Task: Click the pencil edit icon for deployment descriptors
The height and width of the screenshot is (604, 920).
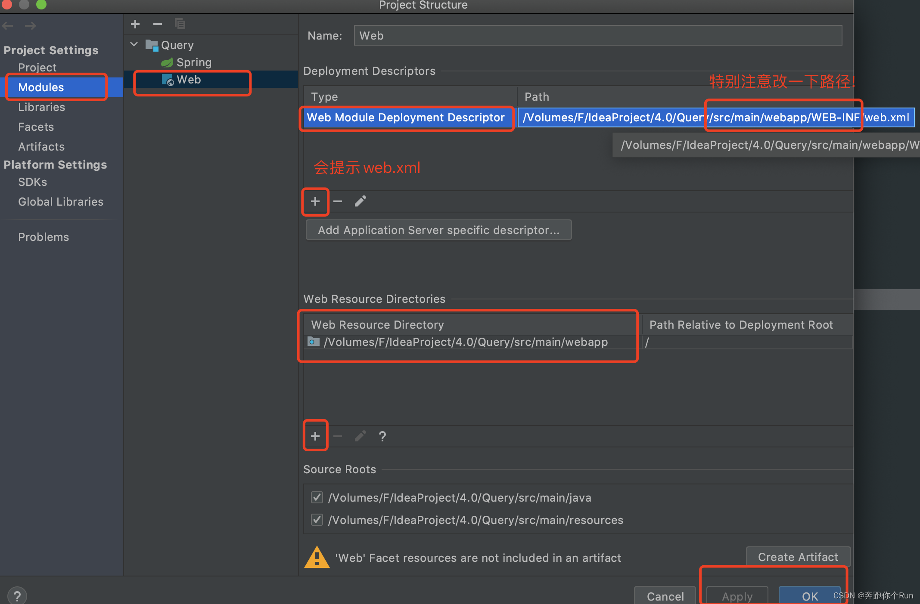Action: coord(360,200)
